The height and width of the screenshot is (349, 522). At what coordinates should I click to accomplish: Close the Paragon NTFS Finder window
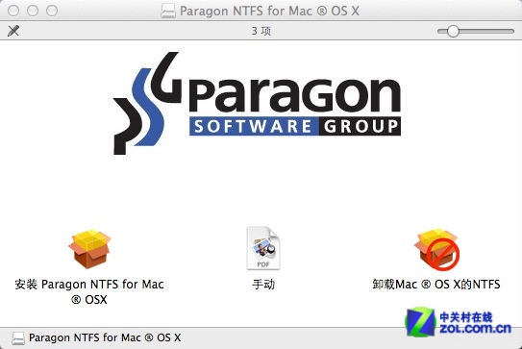click(13, 11)
